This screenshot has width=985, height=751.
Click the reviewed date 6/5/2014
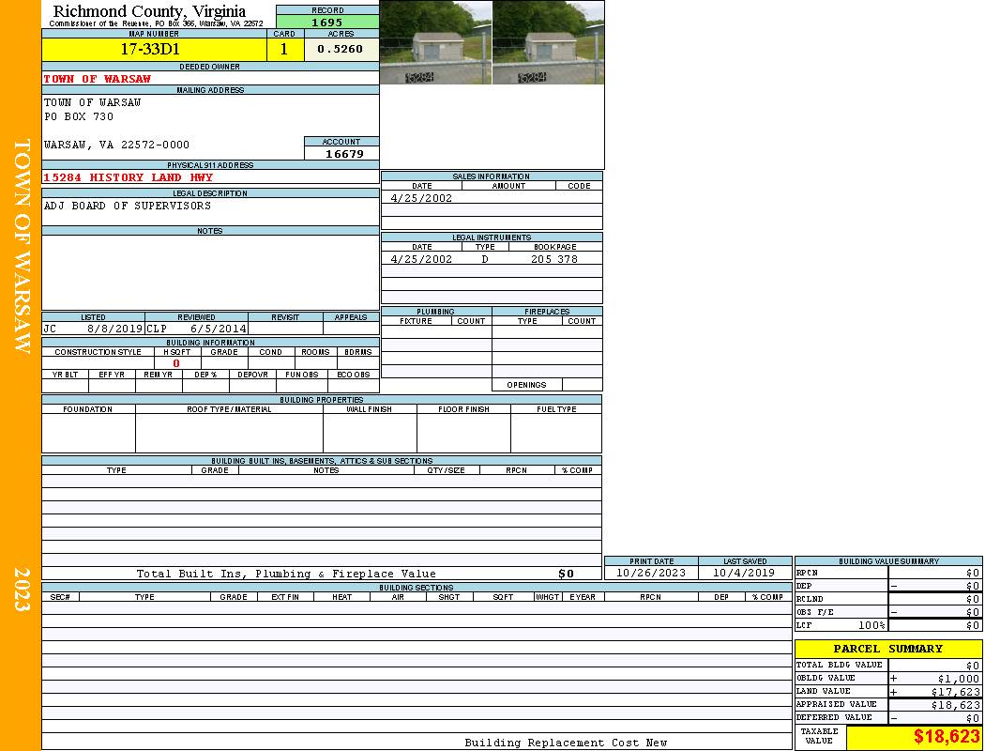coord(219,330)
